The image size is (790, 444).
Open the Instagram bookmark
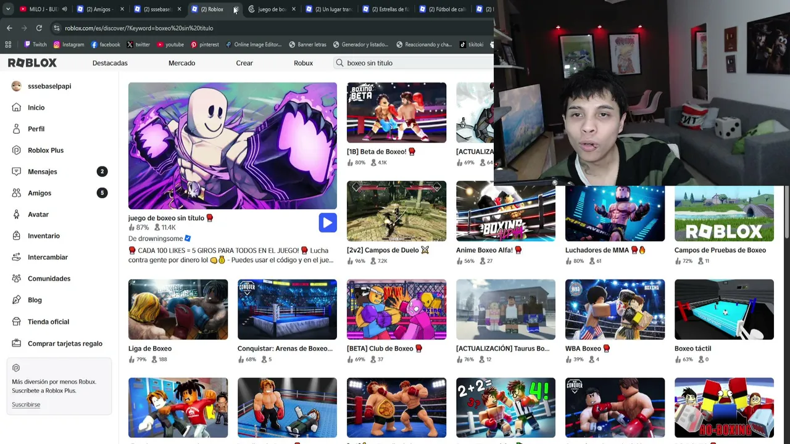click(x=69, y=44)
